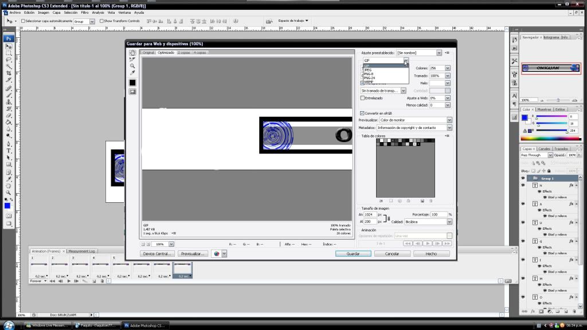Toggle Seleccionar capa automáticamente checkbox
The image size is (587, 330).
23,21
